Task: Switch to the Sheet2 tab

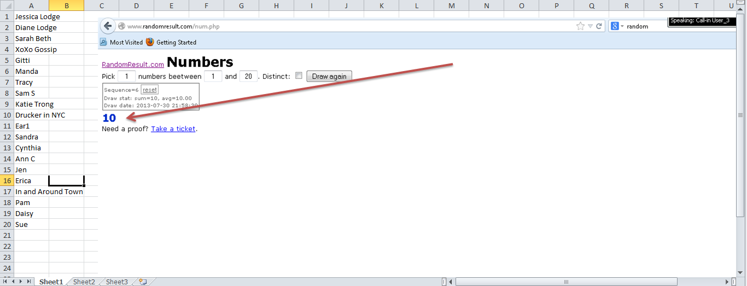Action: (84, 282)
